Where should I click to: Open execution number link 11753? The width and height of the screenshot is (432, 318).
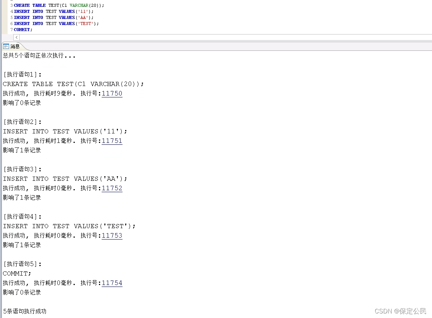(x=112, y=235)
